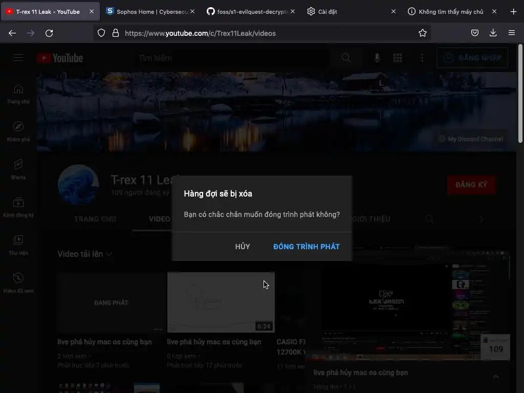The image size is (524, 393).
Task: Open Trang chủ in sidebar
Action: [x=18, y=94]
